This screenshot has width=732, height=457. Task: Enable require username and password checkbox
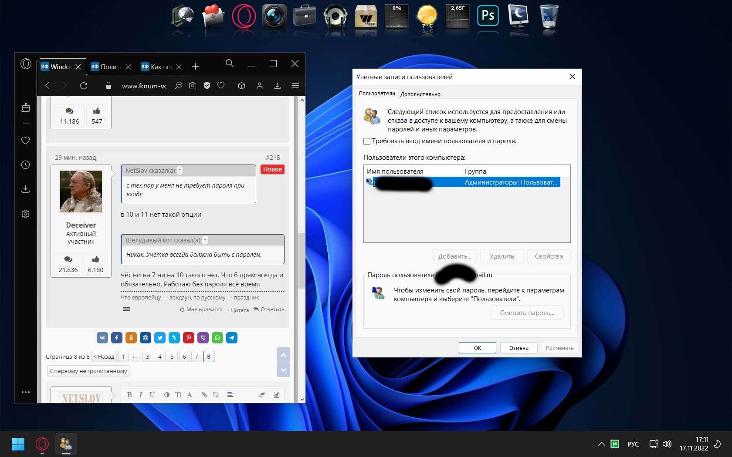[367, 141]
